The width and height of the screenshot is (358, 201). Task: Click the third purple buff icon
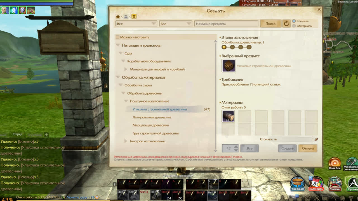tap(22, 10)
